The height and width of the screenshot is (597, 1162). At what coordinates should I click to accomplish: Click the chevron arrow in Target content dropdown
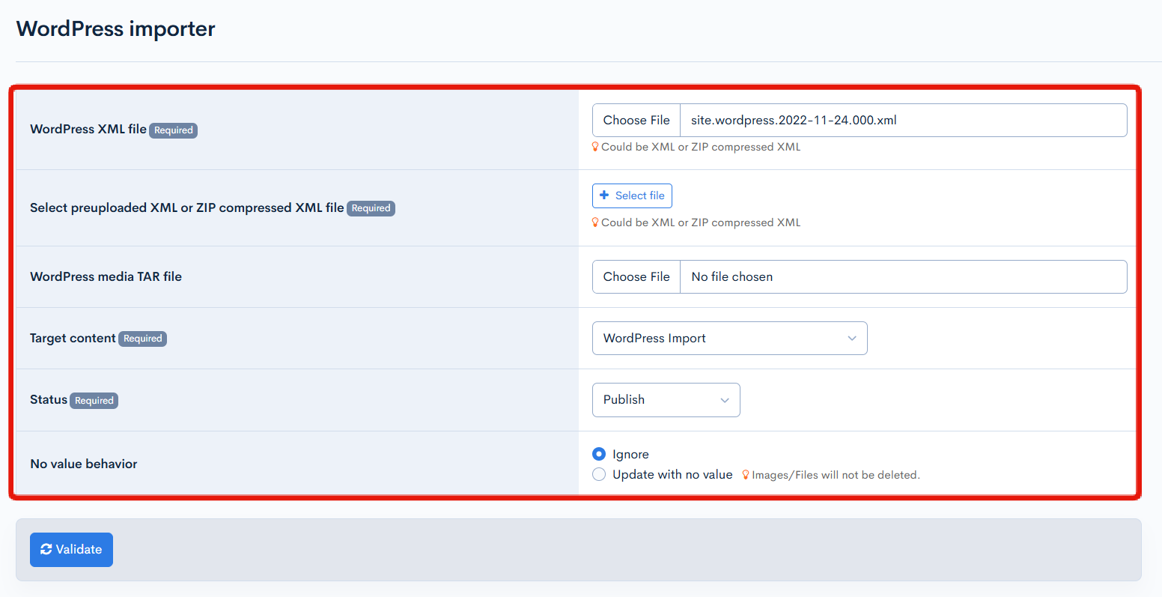851,339
